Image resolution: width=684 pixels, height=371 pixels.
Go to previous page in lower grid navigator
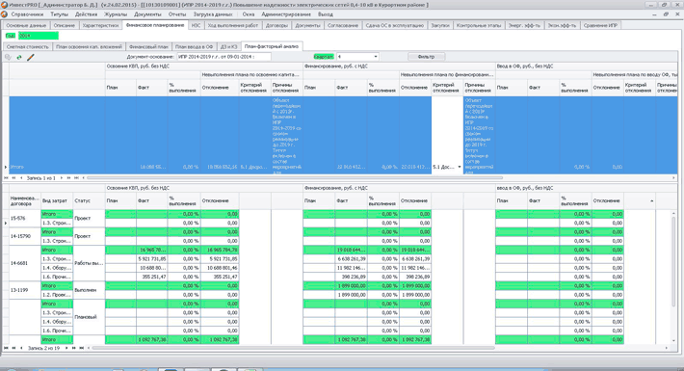[x=13, y=348]
